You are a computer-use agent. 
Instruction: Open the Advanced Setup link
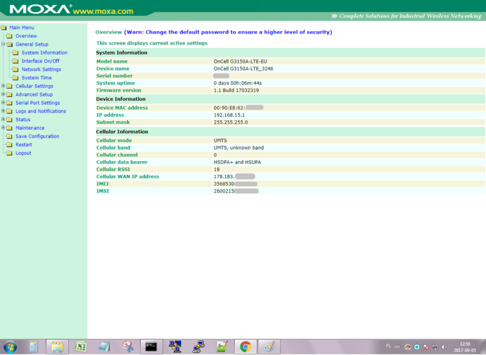tap(34, 94)
